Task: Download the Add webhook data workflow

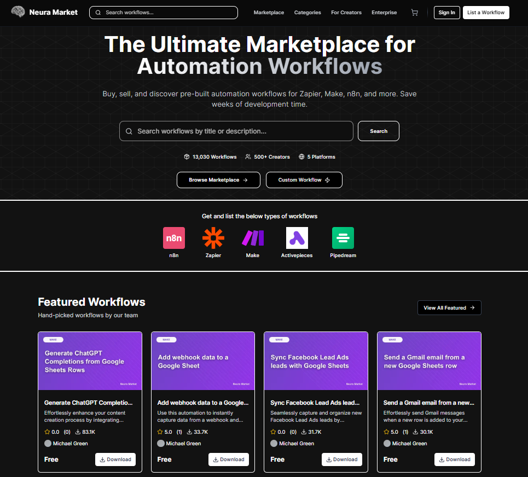Action: coord(229,459)
